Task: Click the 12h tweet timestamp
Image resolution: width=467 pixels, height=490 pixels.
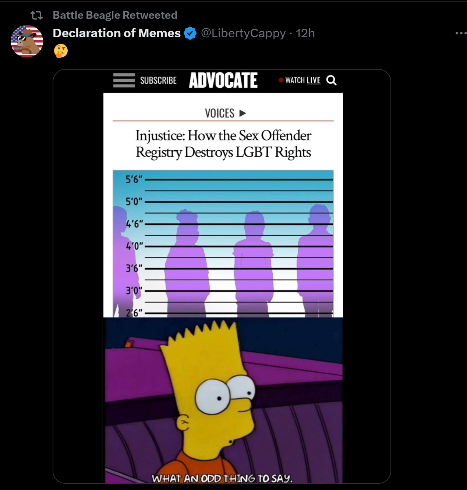Action: [305, 33]
